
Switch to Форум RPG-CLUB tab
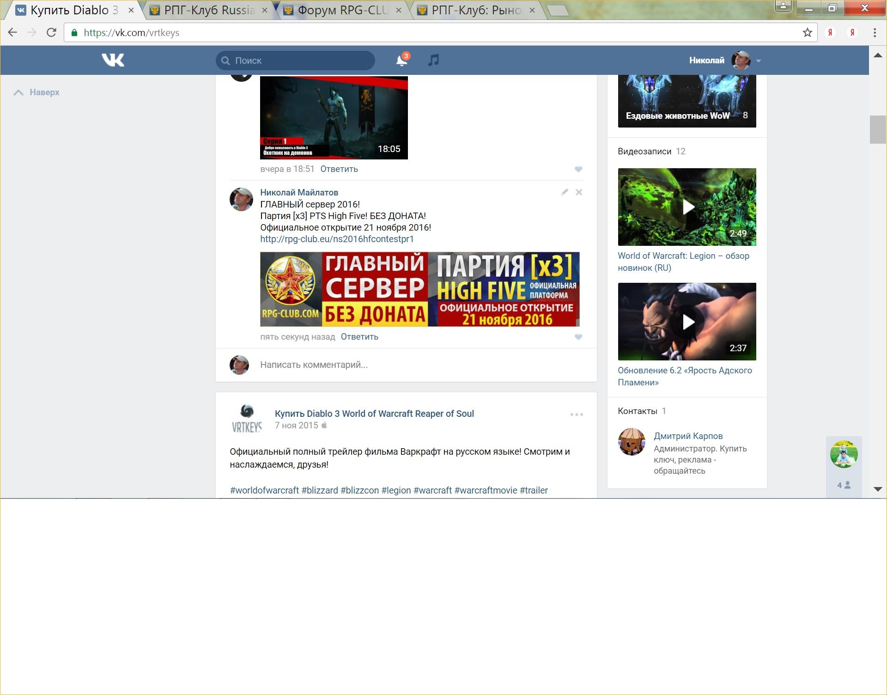point(342,10)
